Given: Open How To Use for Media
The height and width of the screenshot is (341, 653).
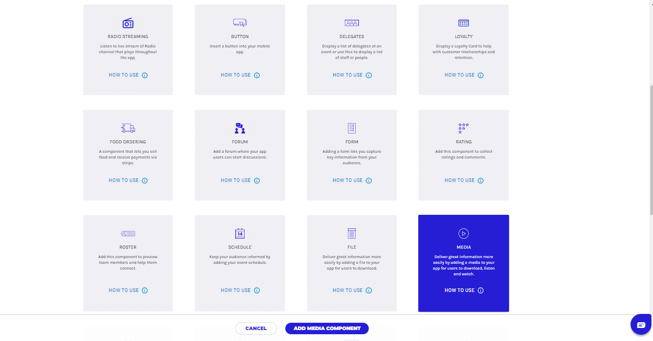Looking at the screenshot, I should click(459, 290).
